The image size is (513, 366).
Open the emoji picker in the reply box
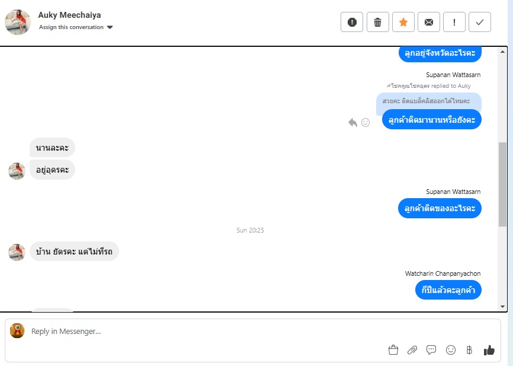(451, 350)
